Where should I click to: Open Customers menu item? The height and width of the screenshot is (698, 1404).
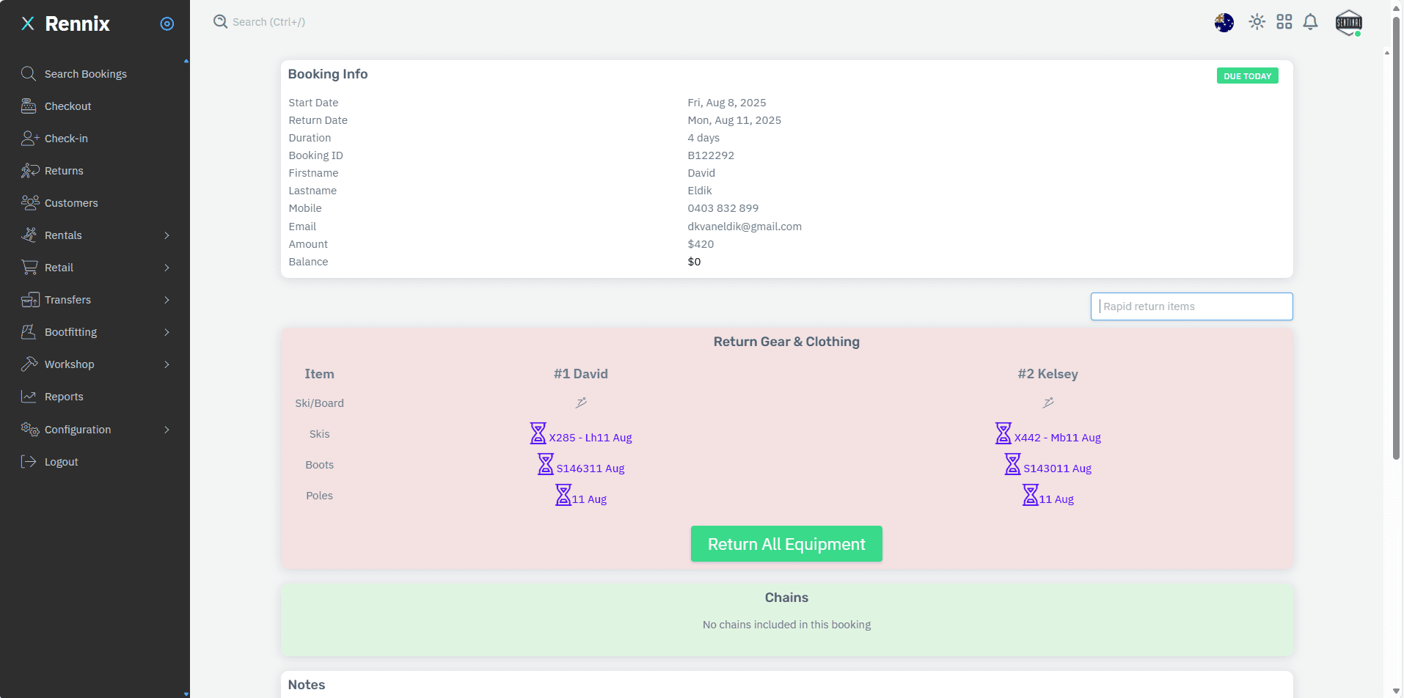tap(71, 203)
